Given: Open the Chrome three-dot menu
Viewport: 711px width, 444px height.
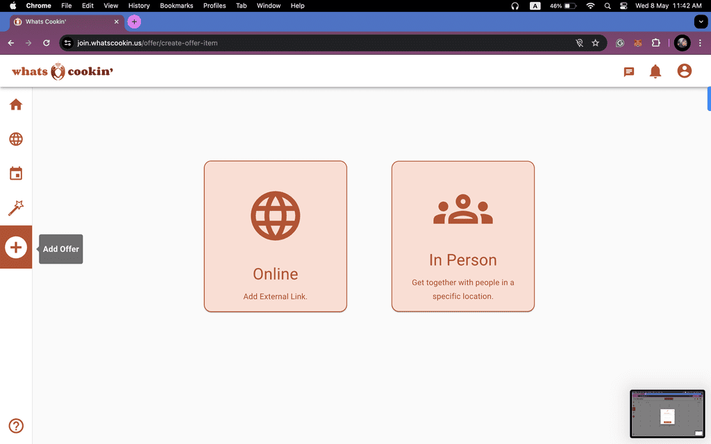Looking at the screenshot, I should (x=700, y=43).
